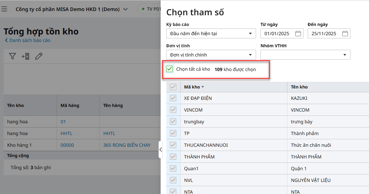Viewport: 369px width, 194px height.
Task: Toggle checkbox for THUCANCHANNUOI warehouse
Action: click(173, 145)
